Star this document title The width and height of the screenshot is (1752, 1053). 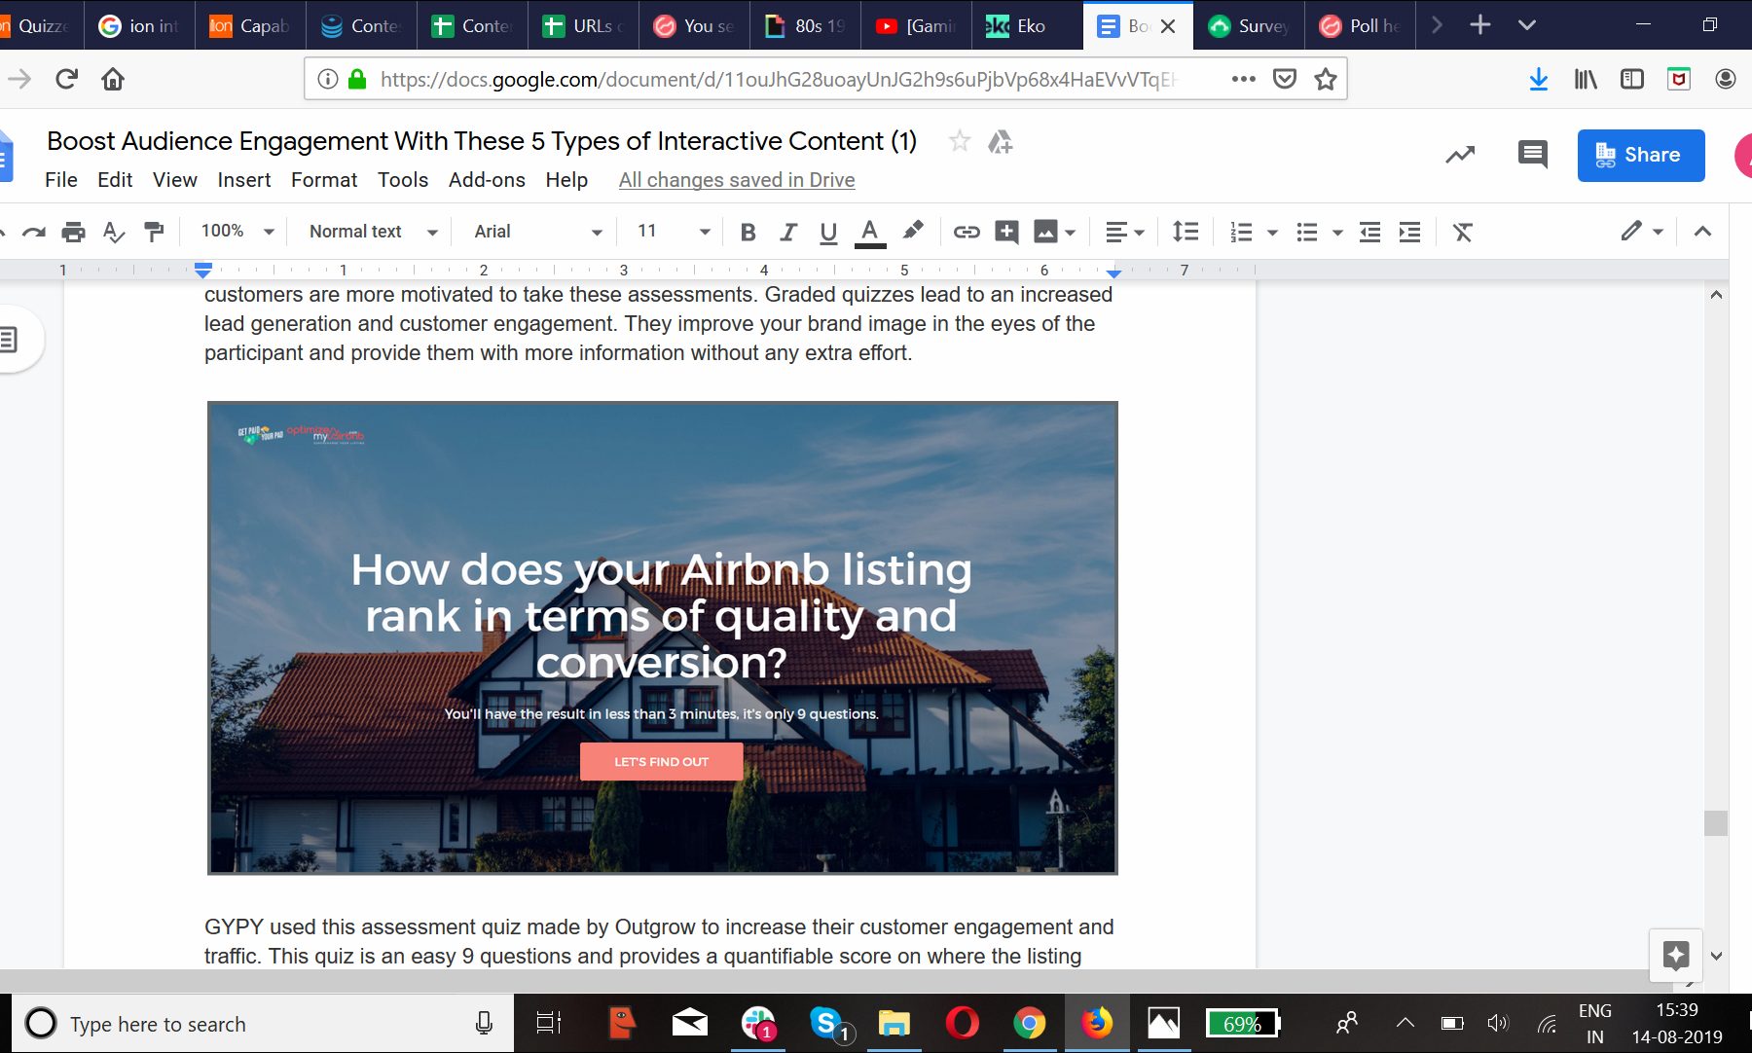tap(960, 142)
